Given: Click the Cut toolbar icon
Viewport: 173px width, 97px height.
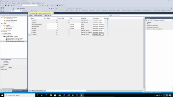Looking at the screenshot, I should [x=11, y=5].
